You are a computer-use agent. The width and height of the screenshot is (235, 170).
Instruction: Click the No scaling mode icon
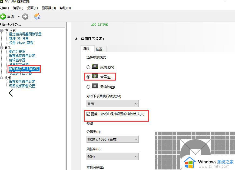point(95,86)
